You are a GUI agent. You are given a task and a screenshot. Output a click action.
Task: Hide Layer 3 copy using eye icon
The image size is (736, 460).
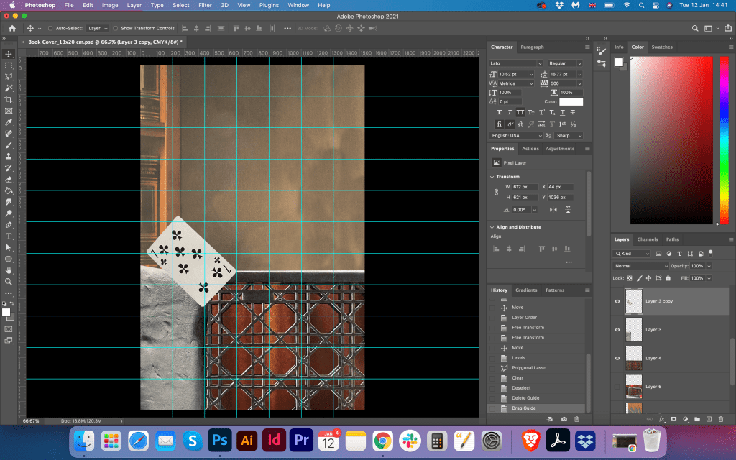pyautogui.click(x=617, y=301)
